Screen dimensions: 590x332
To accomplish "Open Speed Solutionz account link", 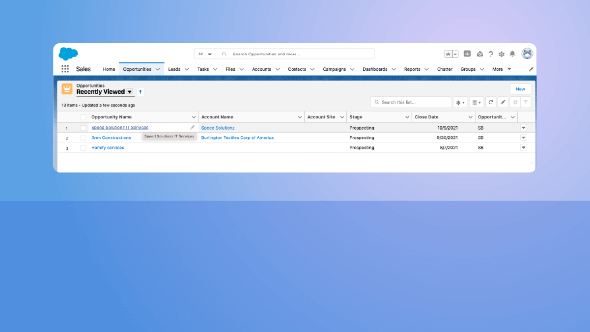I will click(x=218, y=128).
